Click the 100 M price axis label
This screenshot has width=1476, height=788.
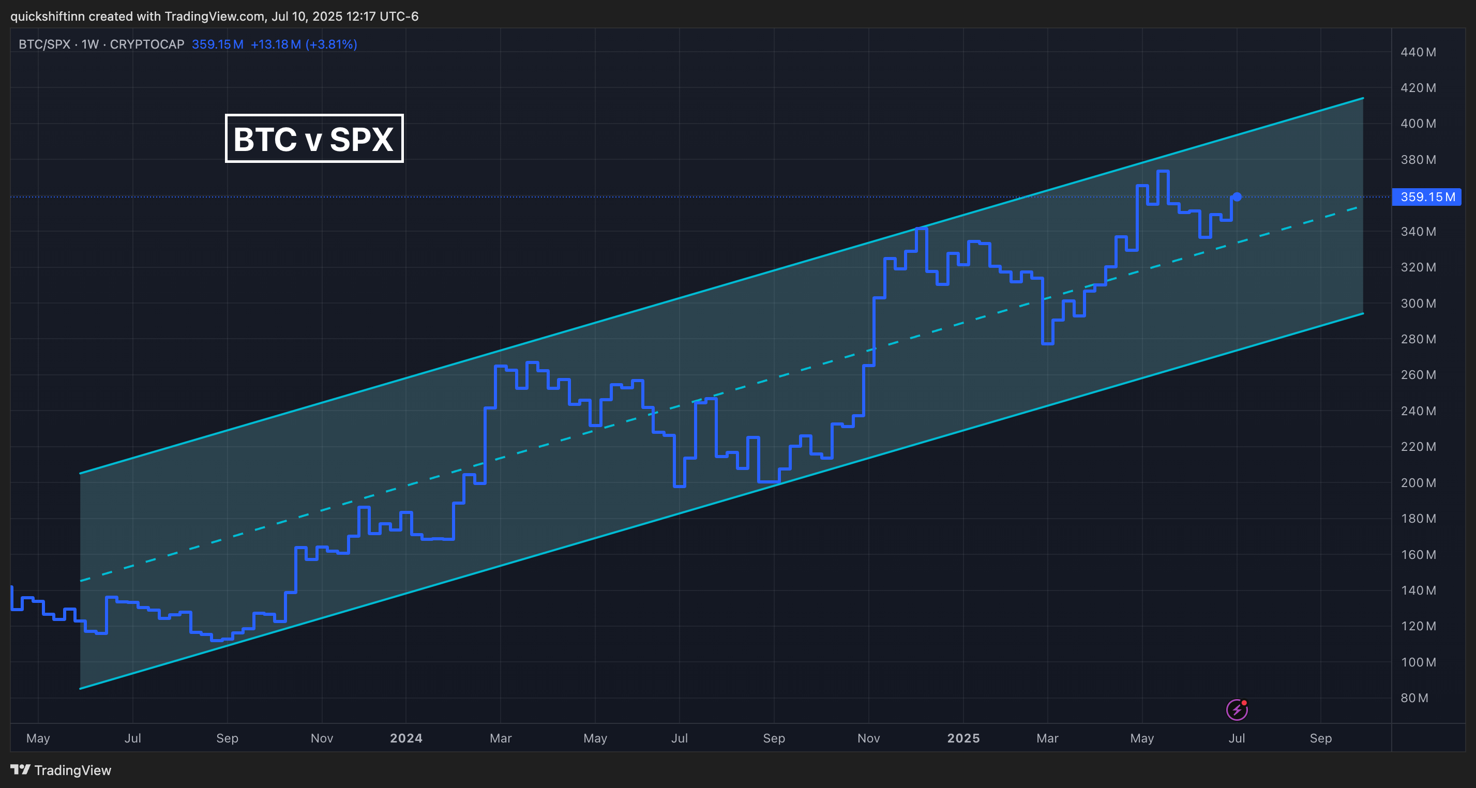(1418, 662)
